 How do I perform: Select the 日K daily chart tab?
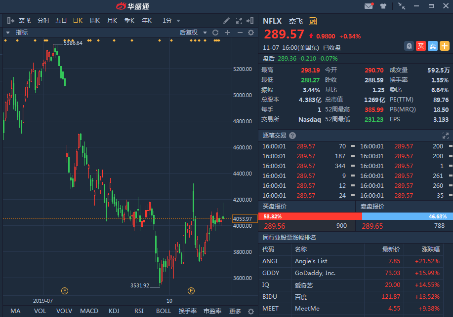[x=78, y=21]
